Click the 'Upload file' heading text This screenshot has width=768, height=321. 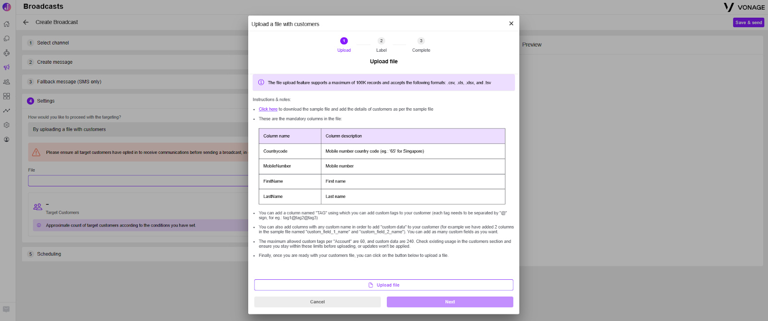coord(384,61)
